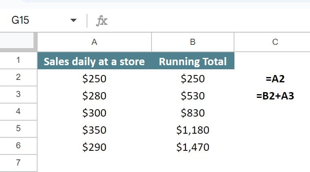Select the cell with $1,180
310x172 pixels.
tap(193, 130)
